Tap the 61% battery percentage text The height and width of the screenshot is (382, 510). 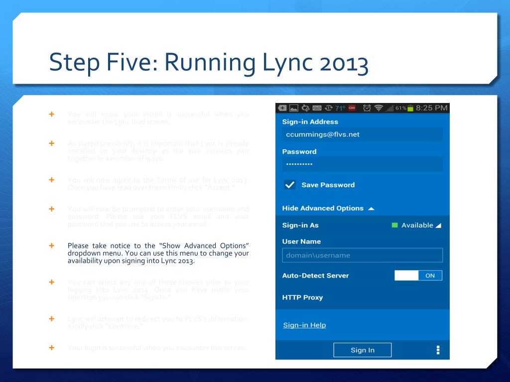point(401,108)
